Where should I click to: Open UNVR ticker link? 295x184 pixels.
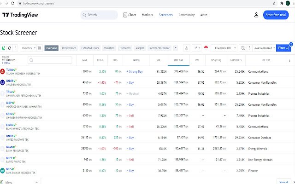coord(10,81)
